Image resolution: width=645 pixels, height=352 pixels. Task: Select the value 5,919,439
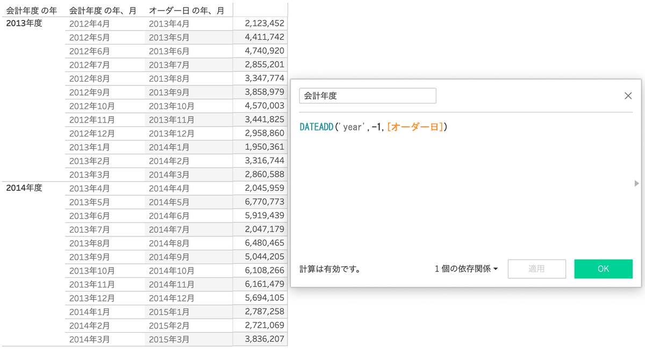(x=264, y=215)
